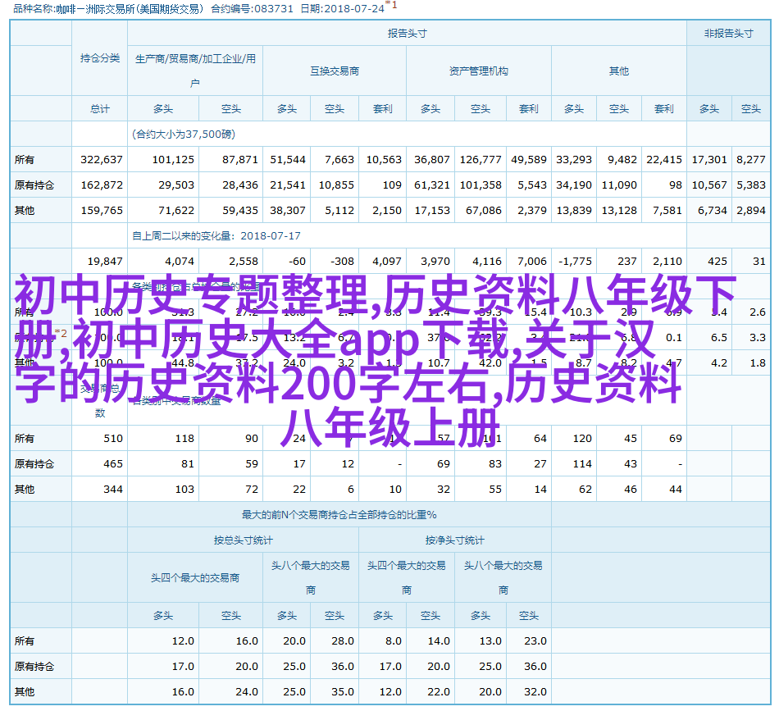
Task: Click the 资产管理机构 column header
Action: (478, 71)
